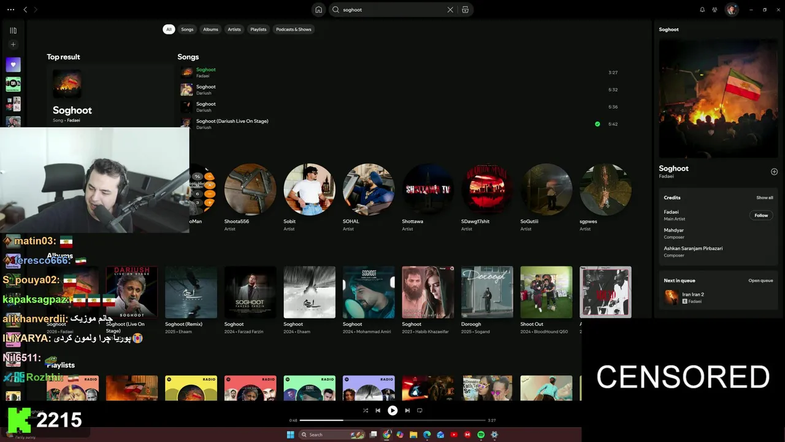Select the All filter chip
Screen dimensions: 785x442
[169, 29]
